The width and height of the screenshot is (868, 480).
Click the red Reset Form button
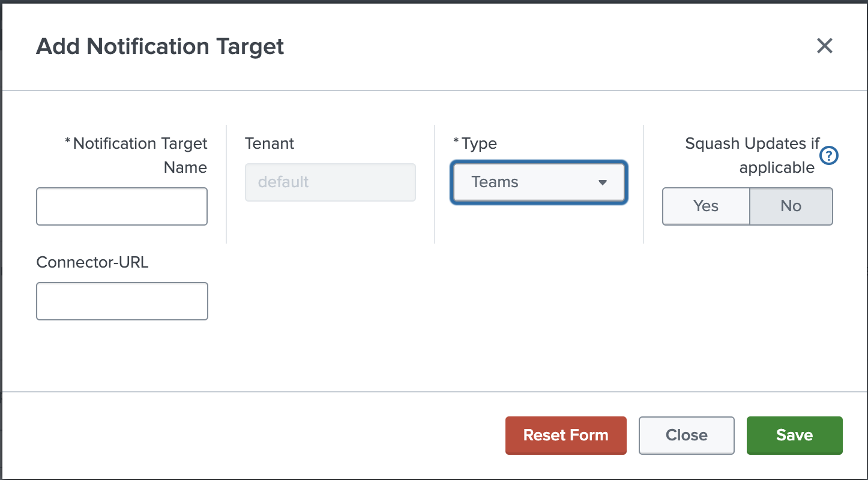point(565,435)
